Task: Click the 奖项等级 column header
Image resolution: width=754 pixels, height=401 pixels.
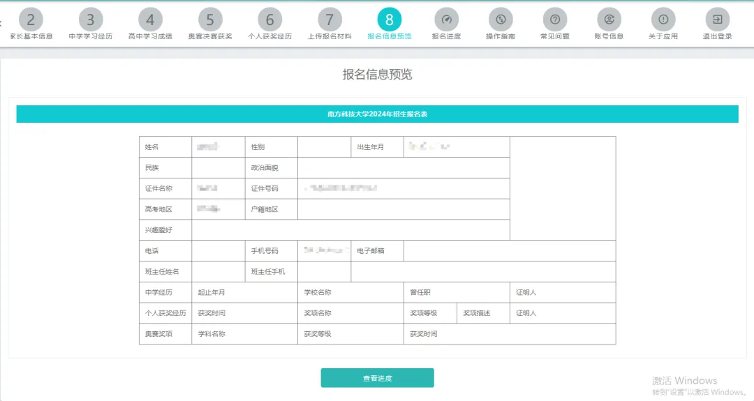Action: pyautogui.click(x=430, y=313)
